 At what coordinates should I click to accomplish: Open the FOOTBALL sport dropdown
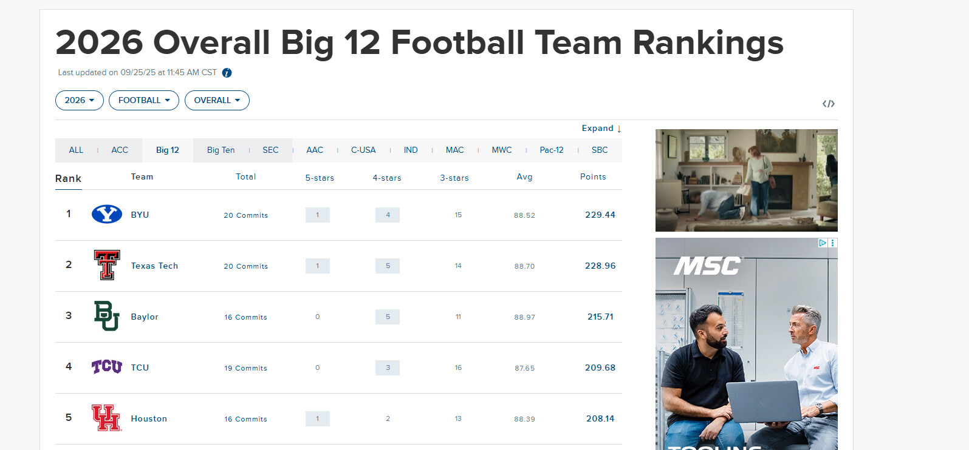click(x=144, y=101)
